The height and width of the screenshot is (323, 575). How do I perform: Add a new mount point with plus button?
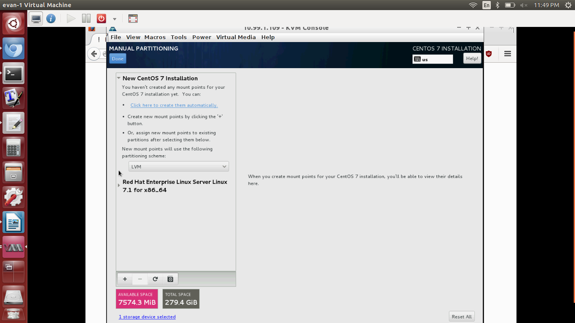125,279
